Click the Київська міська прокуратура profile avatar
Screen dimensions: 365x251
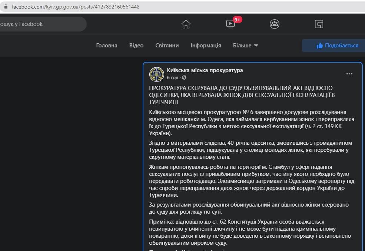156,74
